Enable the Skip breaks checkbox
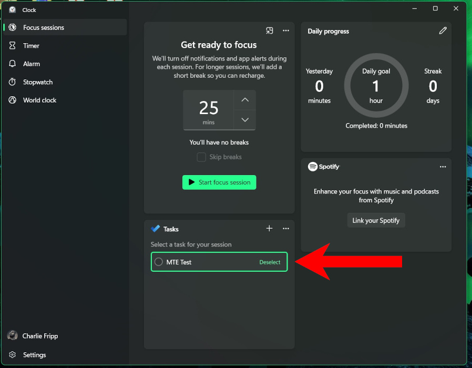The height and width of the screenshot is (368, 472). click(x=201, y=157)
